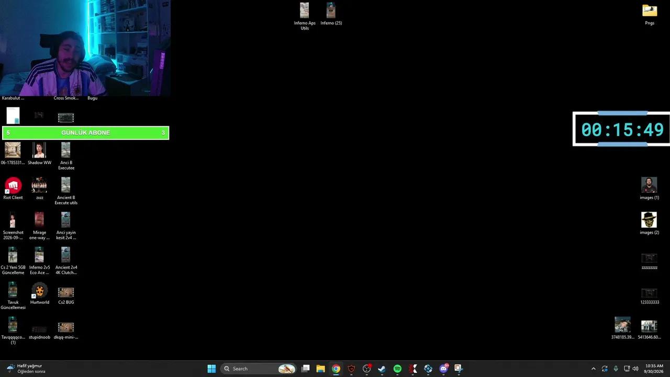Click the taskbar Search box

click(x=259, y=369)
